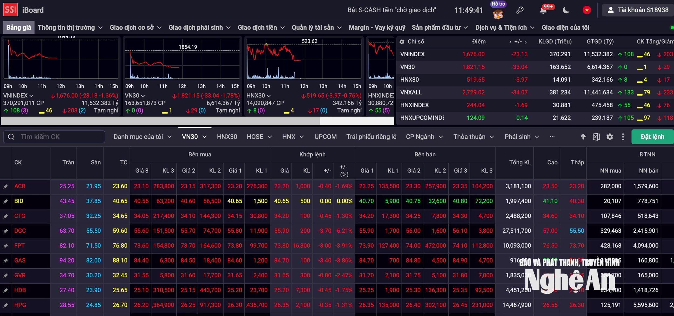
Task: Click the Đặt lệnh button
Action: pos(652,137)
